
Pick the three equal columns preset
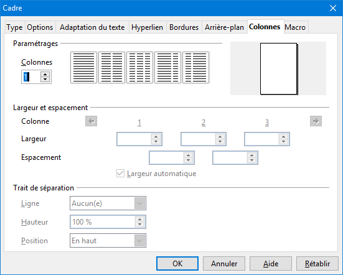(x=139, y=68)
